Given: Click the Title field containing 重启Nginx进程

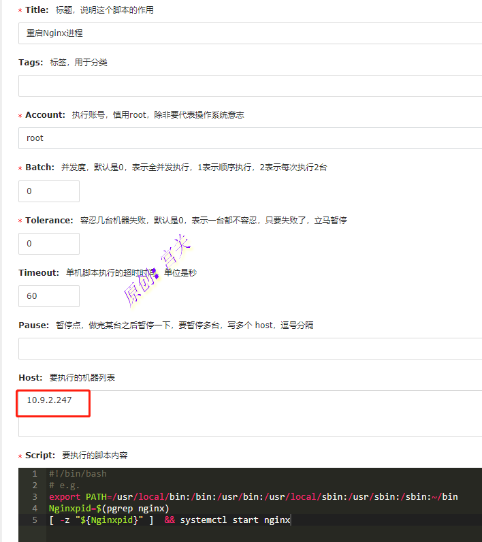Looking at the screenshot, I should click(x=245, y=33).
